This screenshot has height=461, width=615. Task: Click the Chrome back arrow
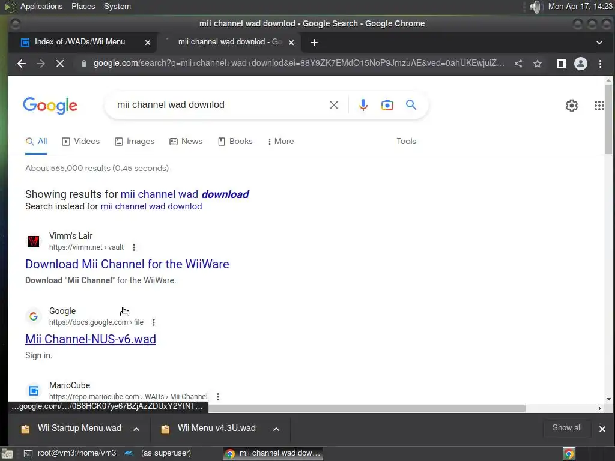22,64
